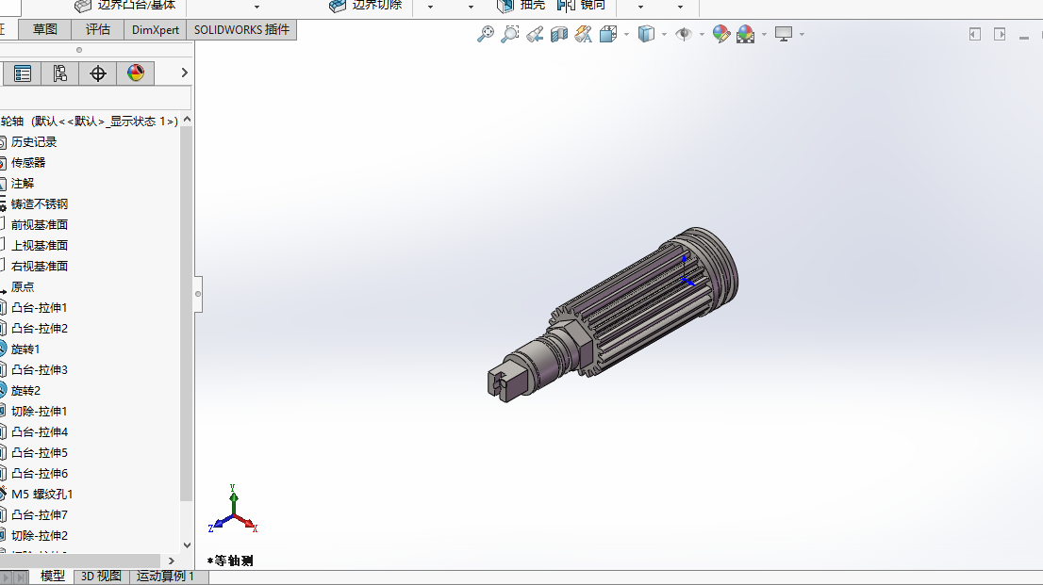Click Zoom to Fit icon
Viewport: 1043px width, 585px height.
(x=486, y=34)
